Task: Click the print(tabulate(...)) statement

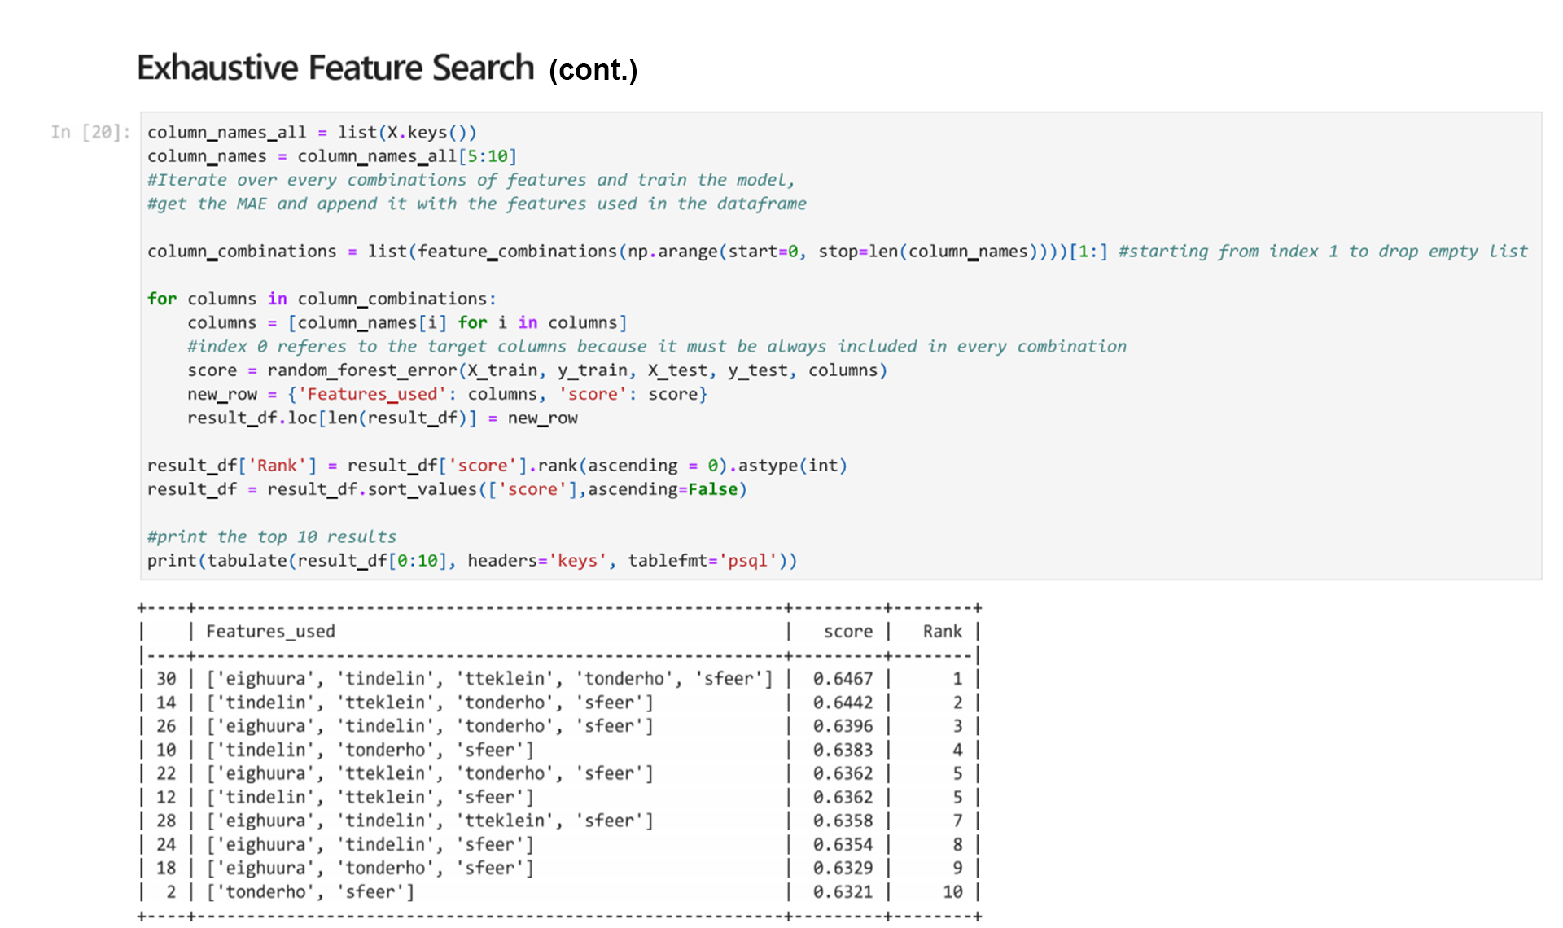Action: point(471,561)
